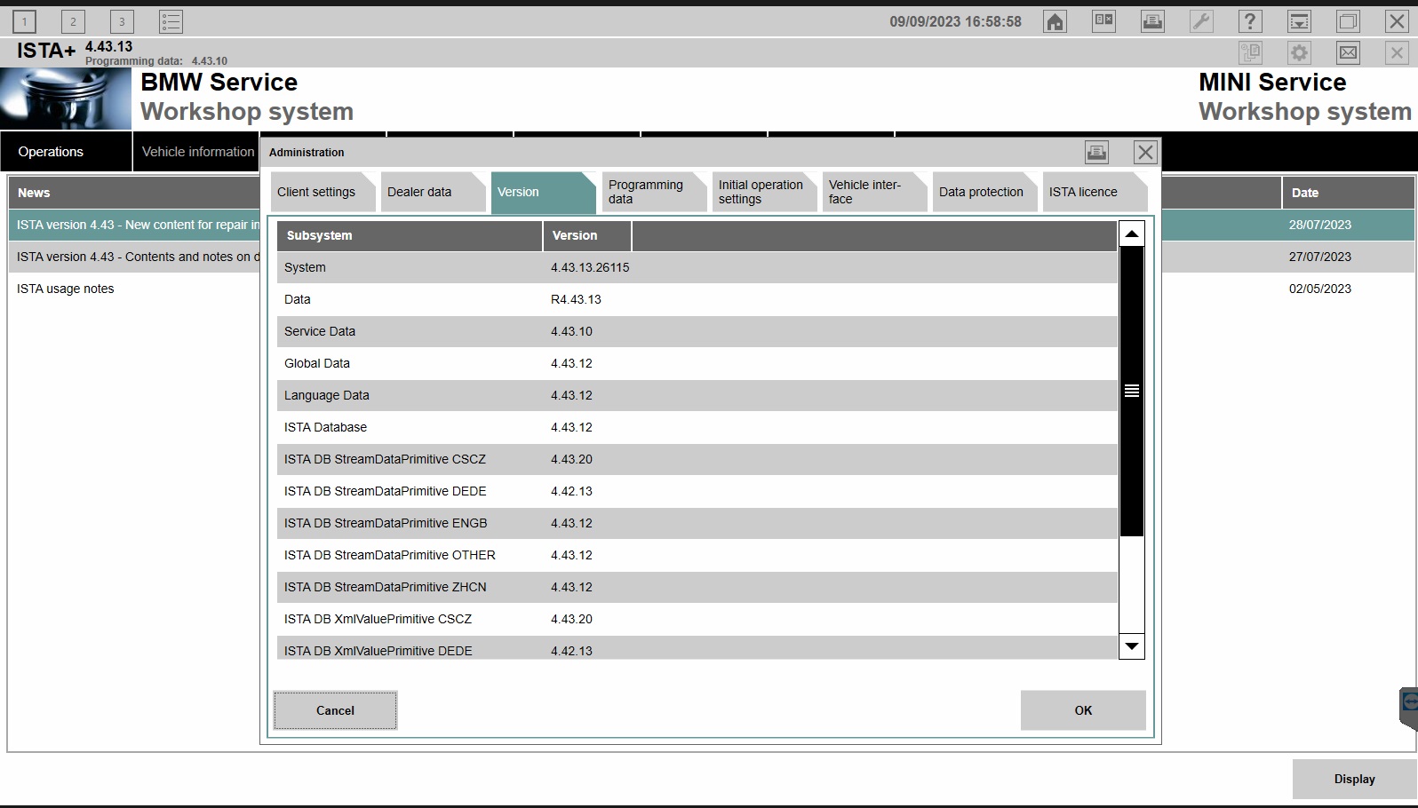Click the gear settings icon in second row
This screenshot has height=808, width=1418.
click(x=1299, y=52)
